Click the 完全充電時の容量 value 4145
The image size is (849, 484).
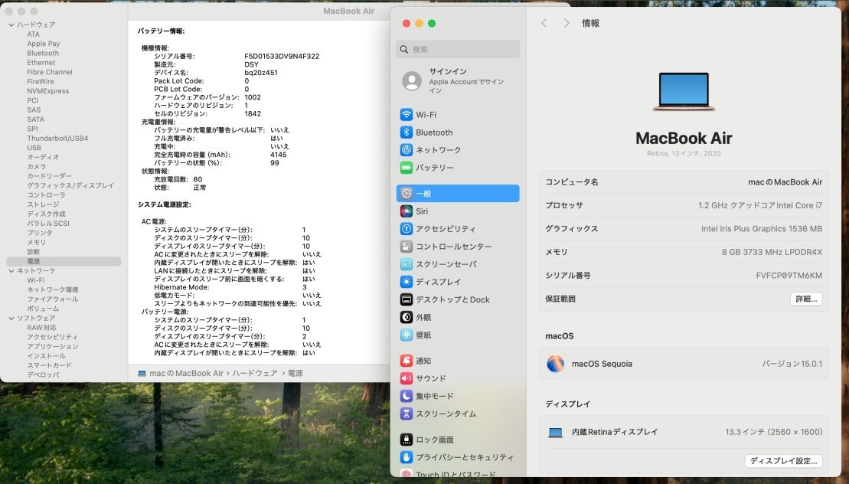pos(279,155)
